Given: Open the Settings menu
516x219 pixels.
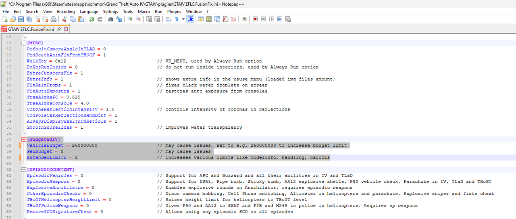Looking at the screenshot, I should [110, 12].
